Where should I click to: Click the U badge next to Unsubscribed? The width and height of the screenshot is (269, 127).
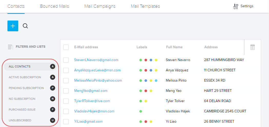tap(53, 120)
